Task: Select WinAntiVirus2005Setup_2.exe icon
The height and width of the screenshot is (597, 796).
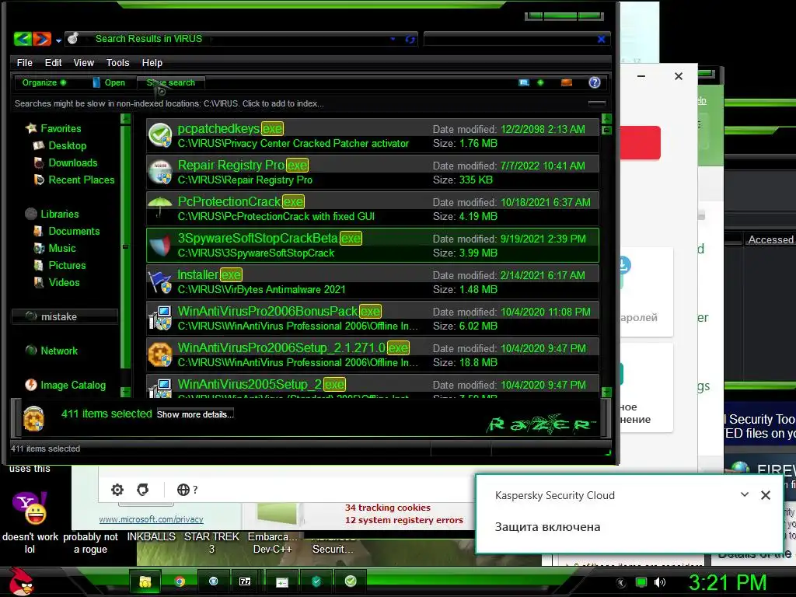Action: pos(160,389)
